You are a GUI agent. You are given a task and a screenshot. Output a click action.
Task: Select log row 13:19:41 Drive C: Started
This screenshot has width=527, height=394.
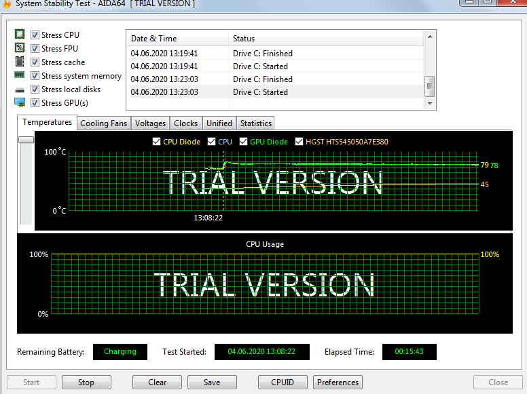click(275, 66)
